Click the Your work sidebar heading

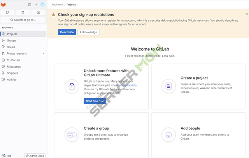[x=7, y=27]
